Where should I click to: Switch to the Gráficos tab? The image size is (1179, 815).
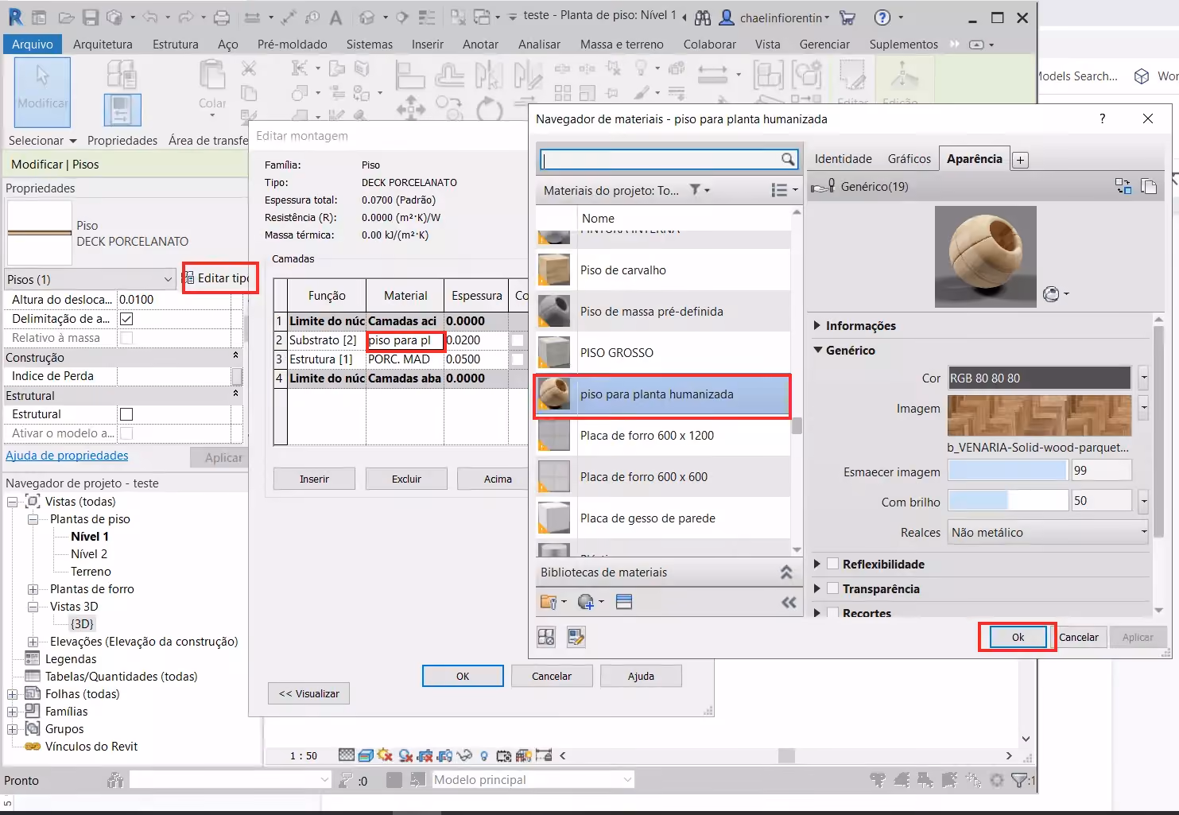click(x=909, y=159)
